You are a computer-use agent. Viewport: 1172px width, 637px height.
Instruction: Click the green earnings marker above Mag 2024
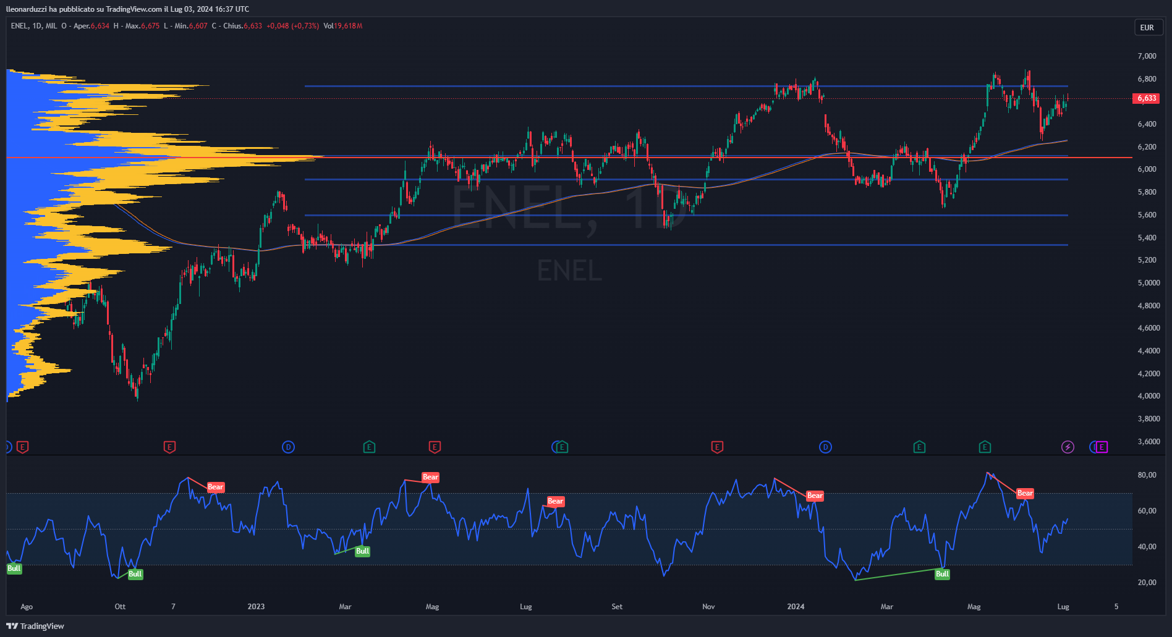pyautogui.click(x=985, y=447)
